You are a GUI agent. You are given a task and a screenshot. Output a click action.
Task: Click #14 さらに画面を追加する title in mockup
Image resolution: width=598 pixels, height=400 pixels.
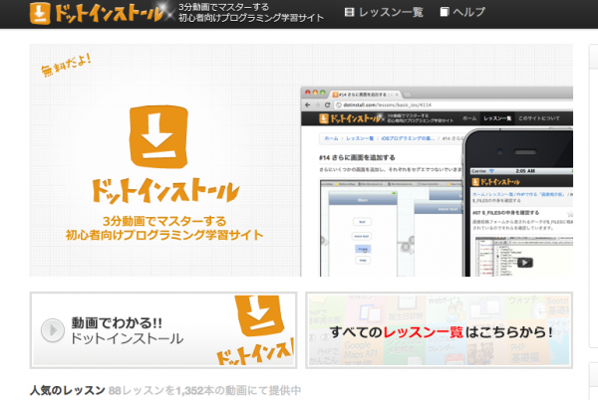click(x=357, y=157)
